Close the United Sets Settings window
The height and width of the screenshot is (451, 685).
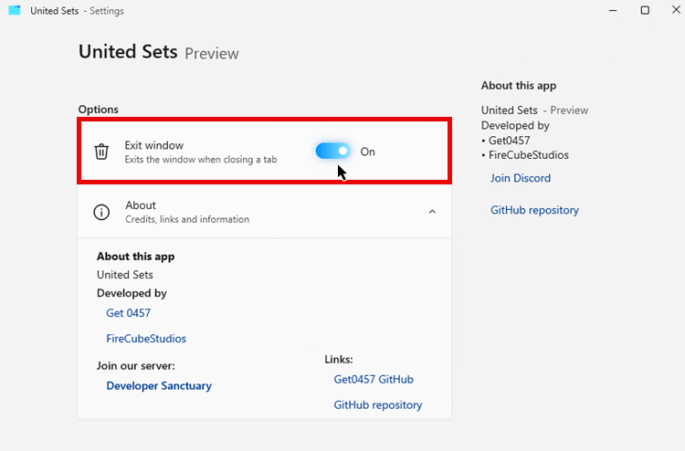[676, 10]
